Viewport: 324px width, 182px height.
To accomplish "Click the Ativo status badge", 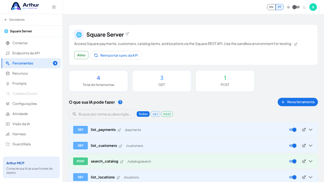I will click(81, 55).
